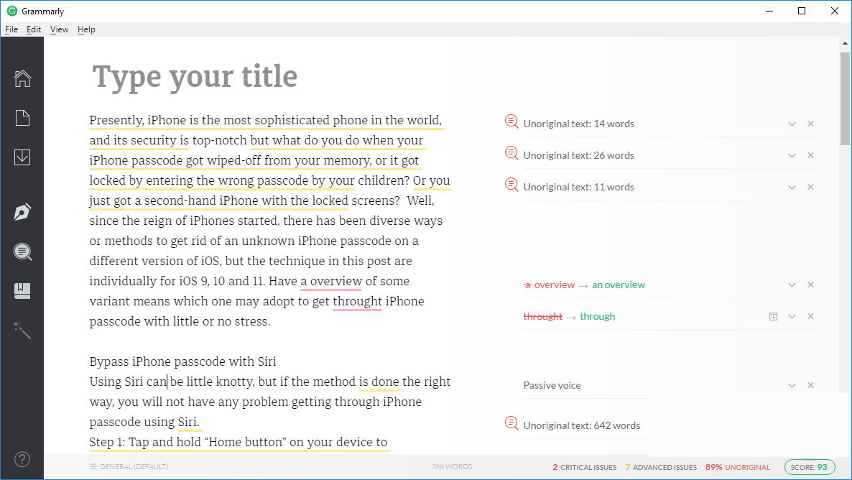
Task: Click the download/import arrow icon
Action: click(22, 157)
